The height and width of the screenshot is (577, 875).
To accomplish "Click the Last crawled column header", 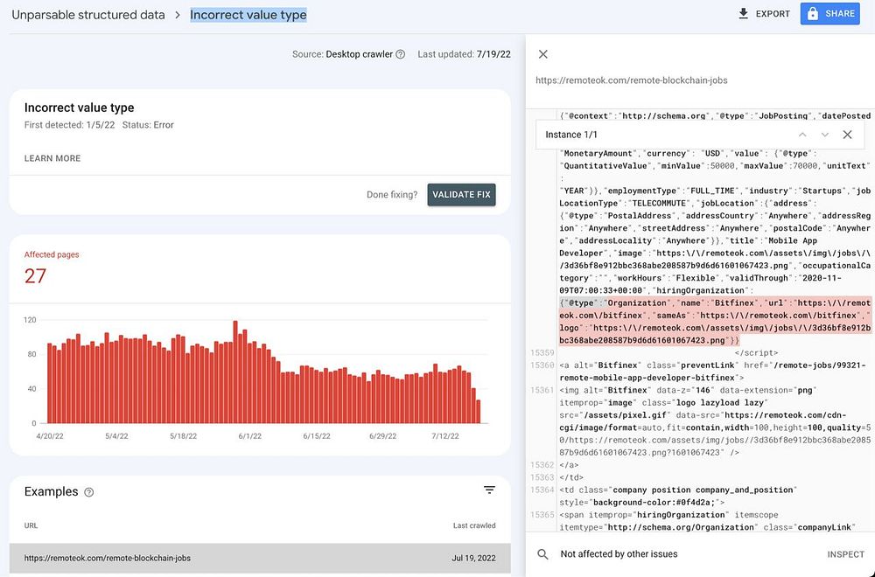I will pyautogui.click(x=474, y=525).
